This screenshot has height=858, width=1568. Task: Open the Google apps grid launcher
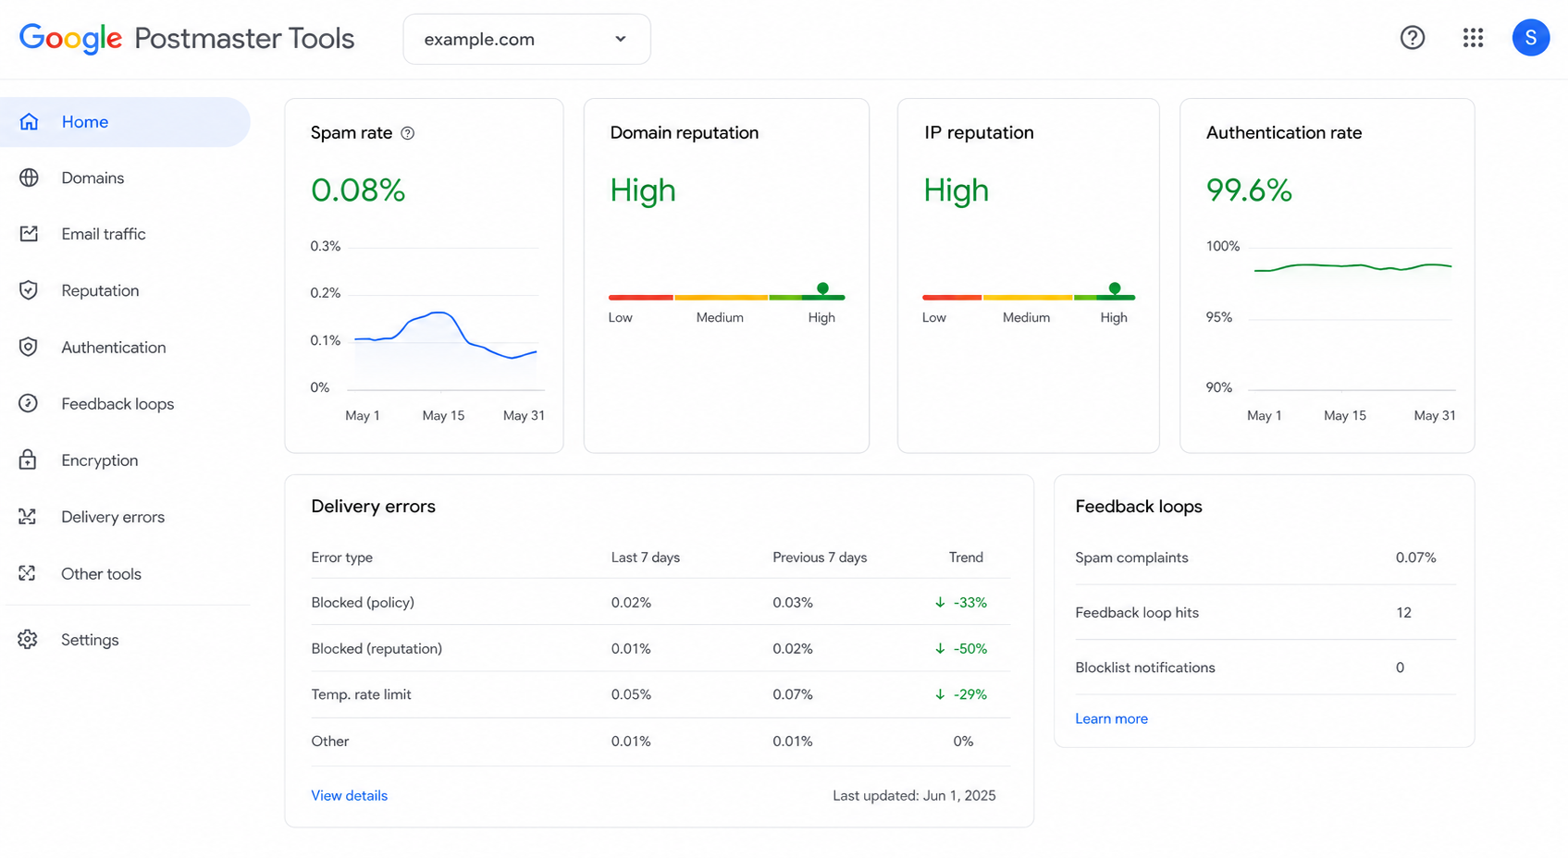(x=1473, y=38)
